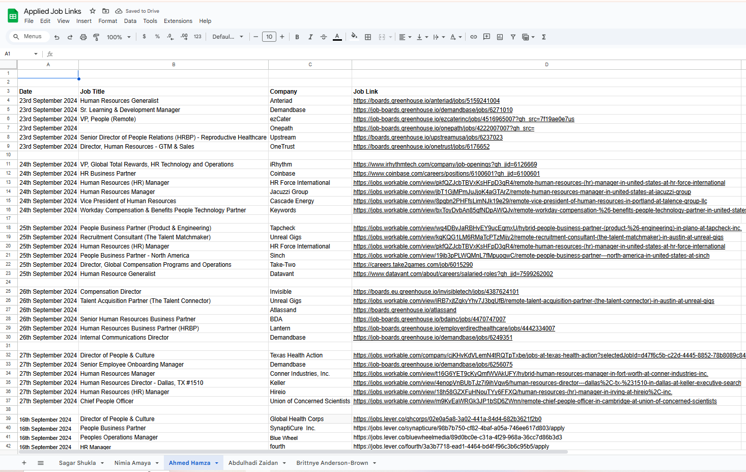Click the redo arrow
Image resolution: width=746 pixels, height=472 pixels.
[x=70, y=37]
